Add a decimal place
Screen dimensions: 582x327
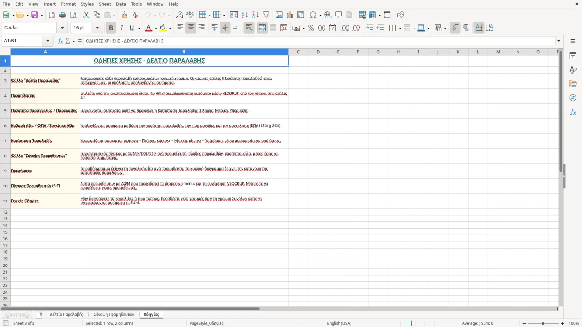pyautogui.click(x=346, y=28)
